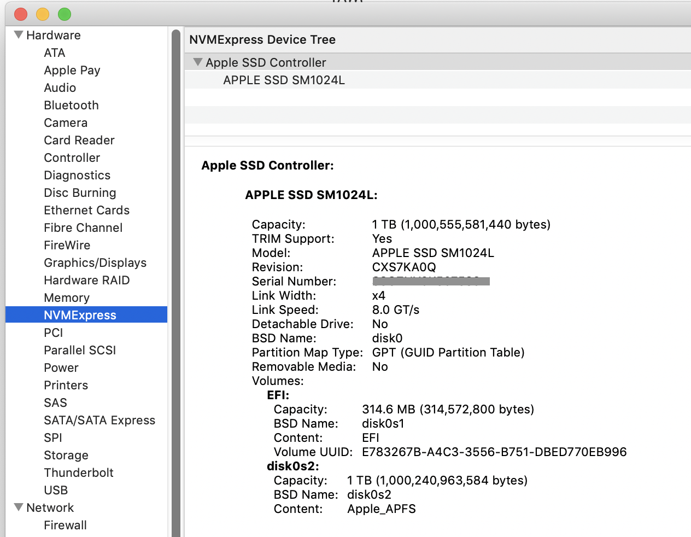Collapse the Hardware section triangle
This screenshot has width=691, height=537.
[x=19, y=35]
